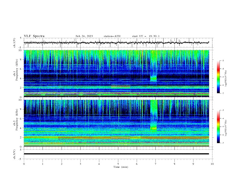
Task: Click the "-7" tick on ch.1 colorbar
Action: tap(223, 93)
